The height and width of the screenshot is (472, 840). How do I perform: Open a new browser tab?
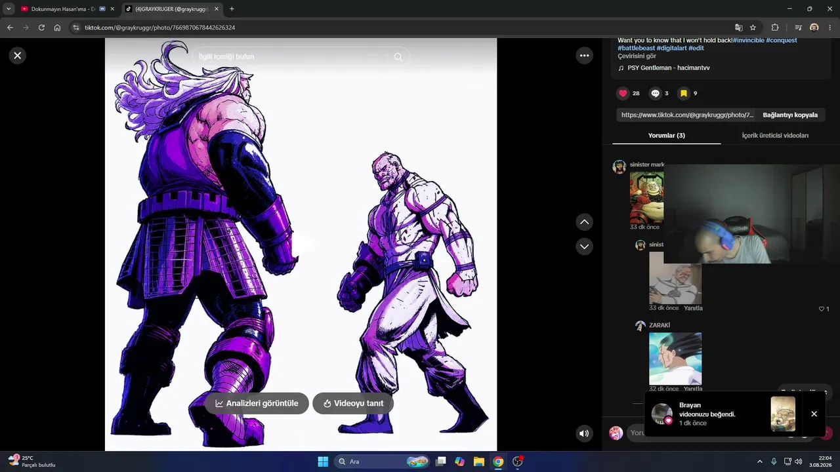(232, 9)
